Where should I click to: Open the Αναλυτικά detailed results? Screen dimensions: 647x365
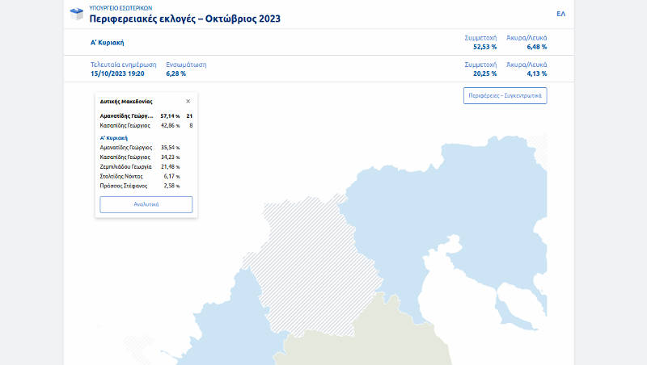(x=146, y=204)
